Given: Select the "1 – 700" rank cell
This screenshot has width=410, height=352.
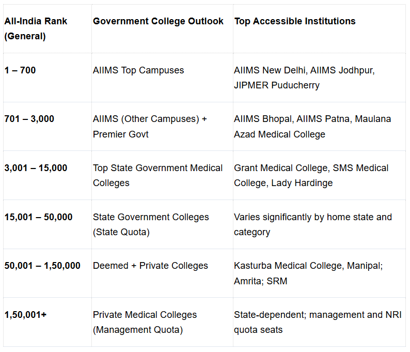Looking at the screenshot, I should click(x=20, y=70).
